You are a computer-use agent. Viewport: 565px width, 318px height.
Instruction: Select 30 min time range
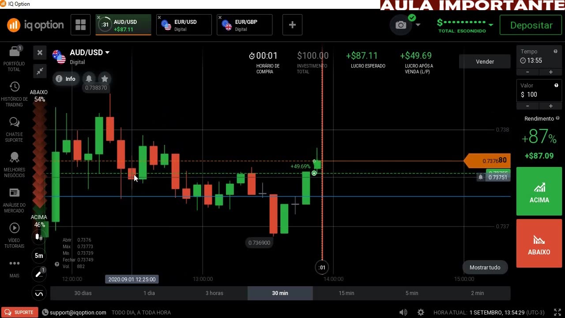pos(280,293)
